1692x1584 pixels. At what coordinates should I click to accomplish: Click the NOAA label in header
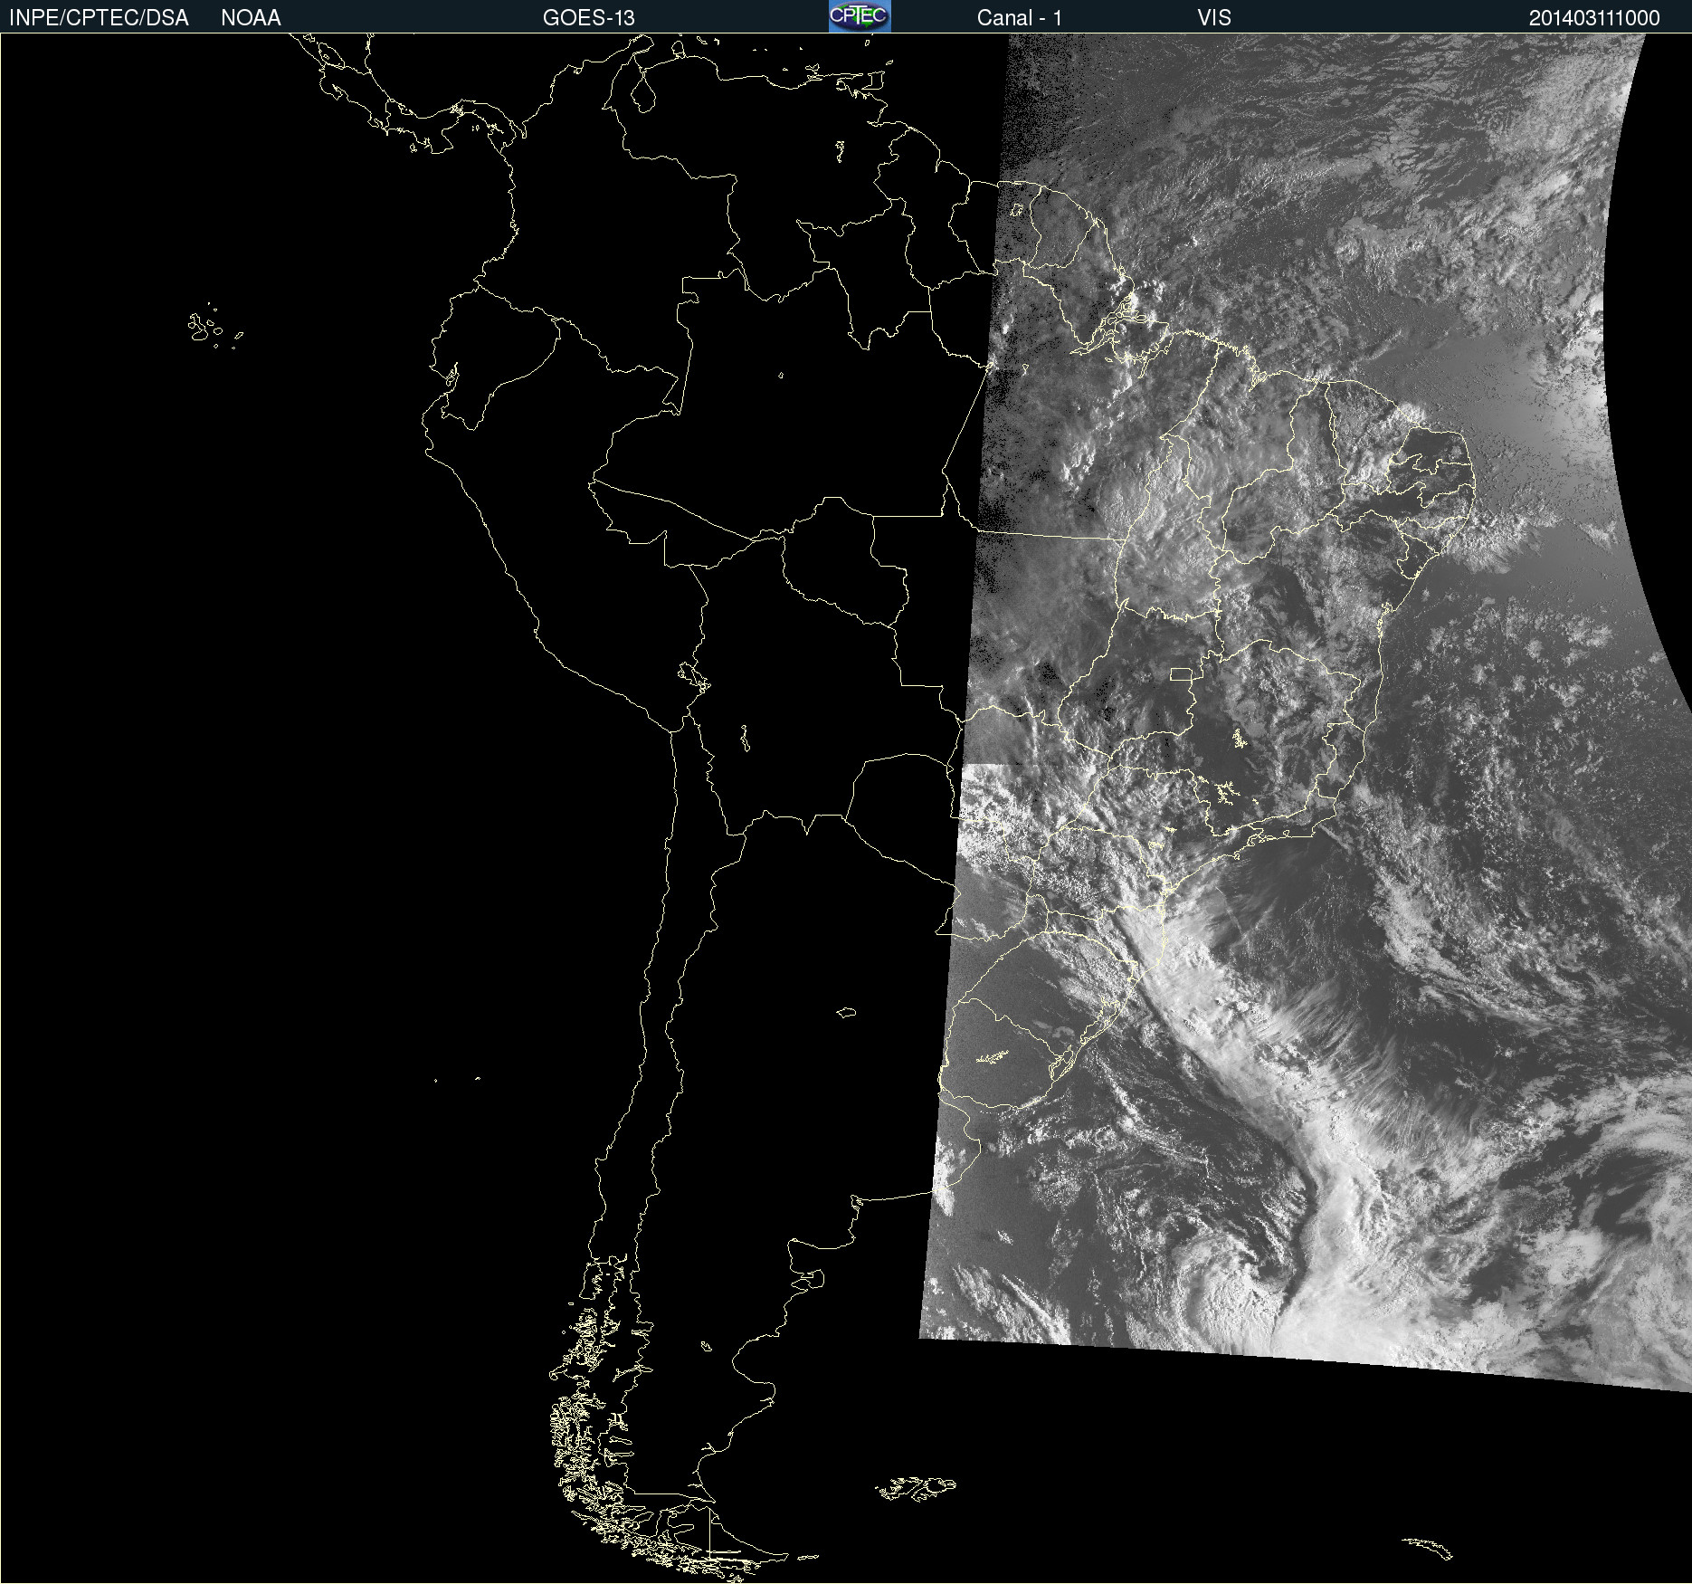tap(251, 18)
